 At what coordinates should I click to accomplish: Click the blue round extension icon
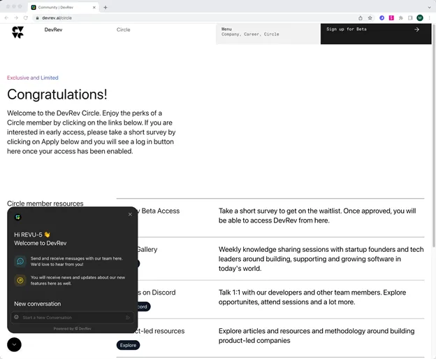tap(381, 17)
